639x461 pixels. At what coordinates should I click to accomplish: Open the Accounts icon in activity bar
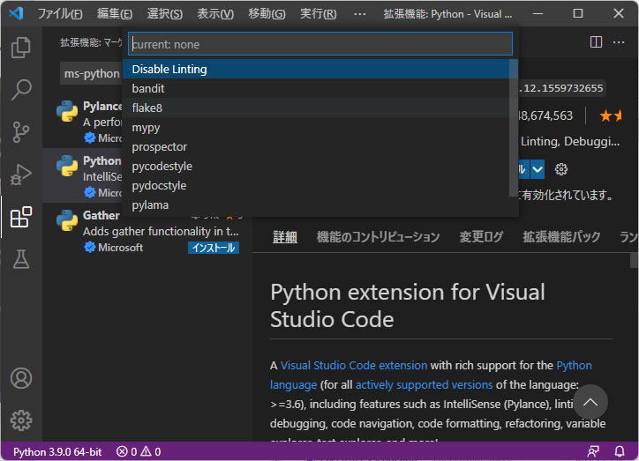tap(20, 378)
